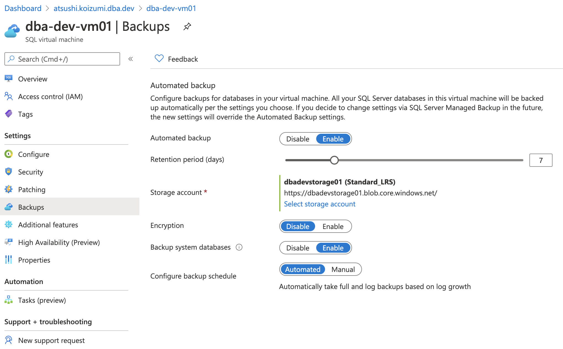Click the sidebar search field
This screenshot has width=563, height=349.
pyautogui.click(x=62, y=59)
